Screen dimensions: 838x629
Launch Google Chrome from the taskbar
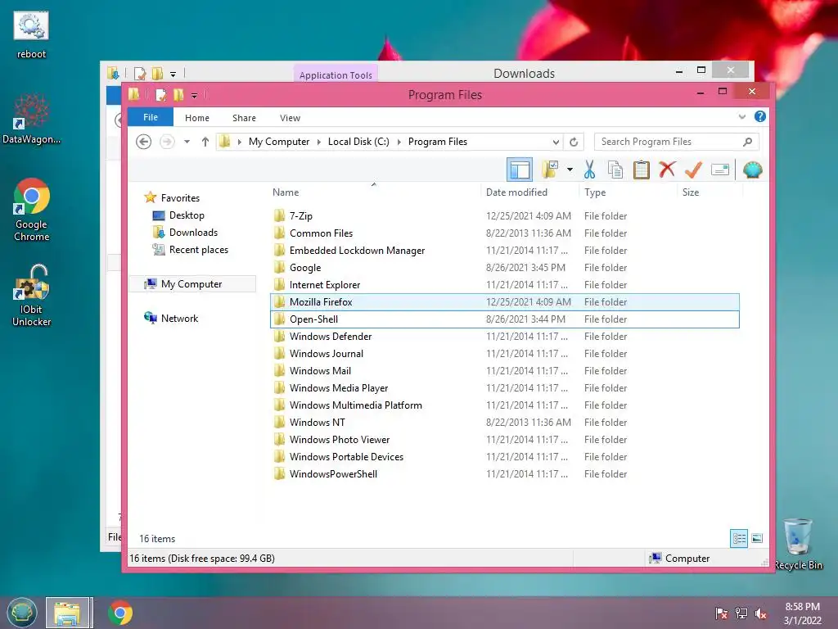click(119, 613)
